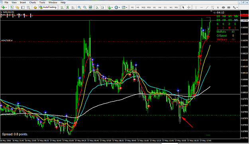Switch the chart to MN timeframe

(x=176, y=8)
